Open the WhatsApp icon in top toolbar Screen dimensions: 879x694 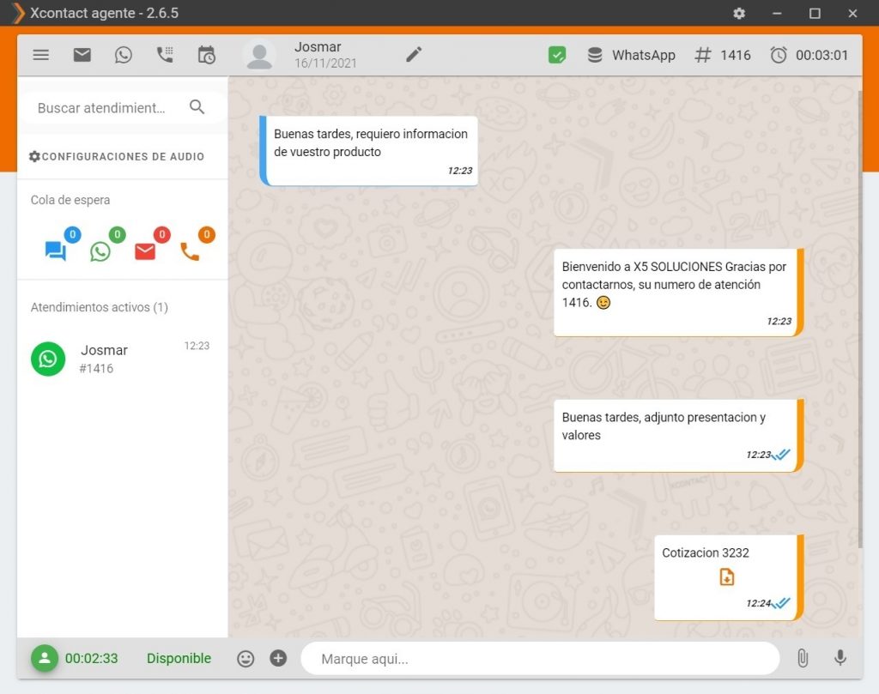[124, 55]
